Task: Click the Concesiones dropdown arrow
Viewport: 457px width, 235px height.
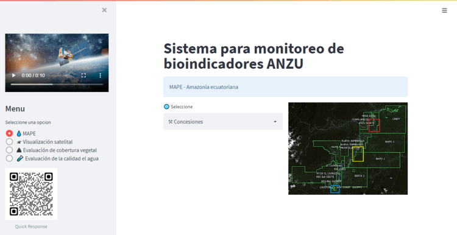Action: (x=275, y=122)
